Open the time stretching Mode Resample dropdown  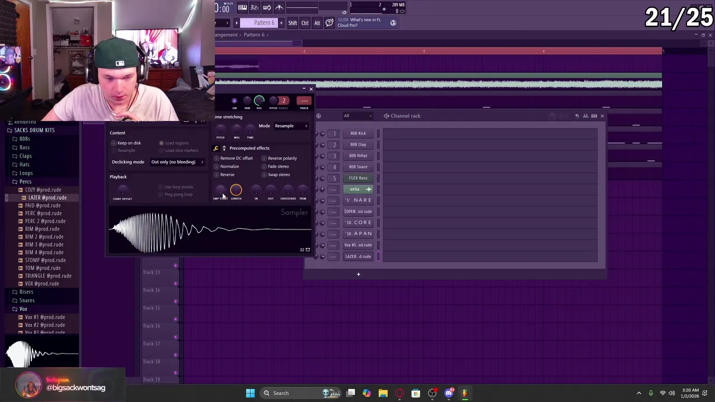[x=291, y=126]
